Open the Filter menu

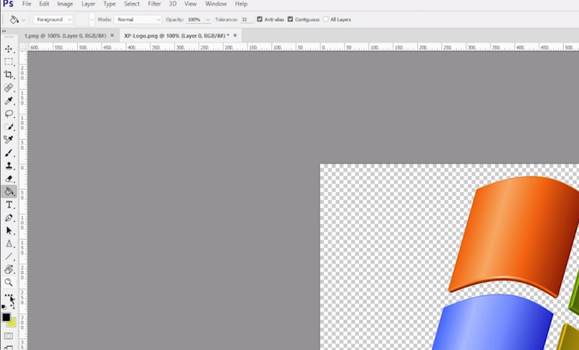click(154, 4)
